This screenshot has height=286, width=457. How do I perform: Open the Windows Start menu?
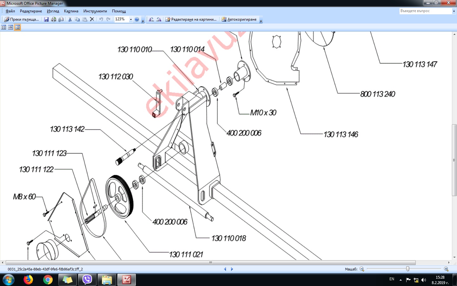(x=8, y=280)
